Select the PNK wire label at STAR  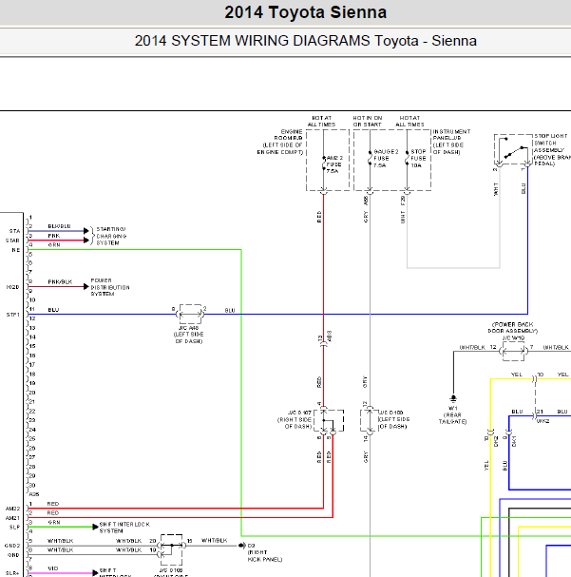54,236
